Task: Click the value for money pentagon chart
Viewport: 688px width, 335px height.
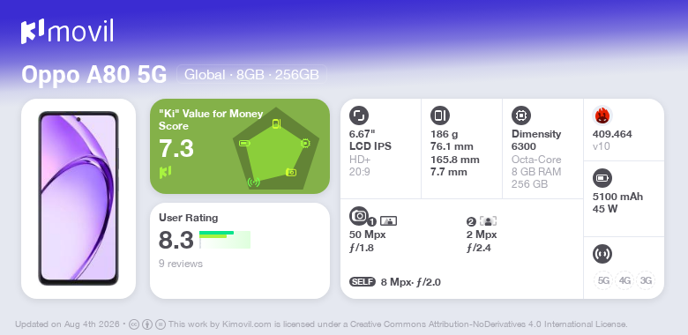Action: pyautogui.click(x=276, y=148)
